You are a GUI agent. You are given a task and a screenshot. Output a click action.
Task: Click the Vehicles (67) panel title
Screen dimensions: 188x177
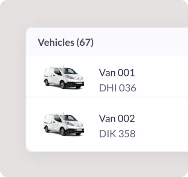click(65, 42)
